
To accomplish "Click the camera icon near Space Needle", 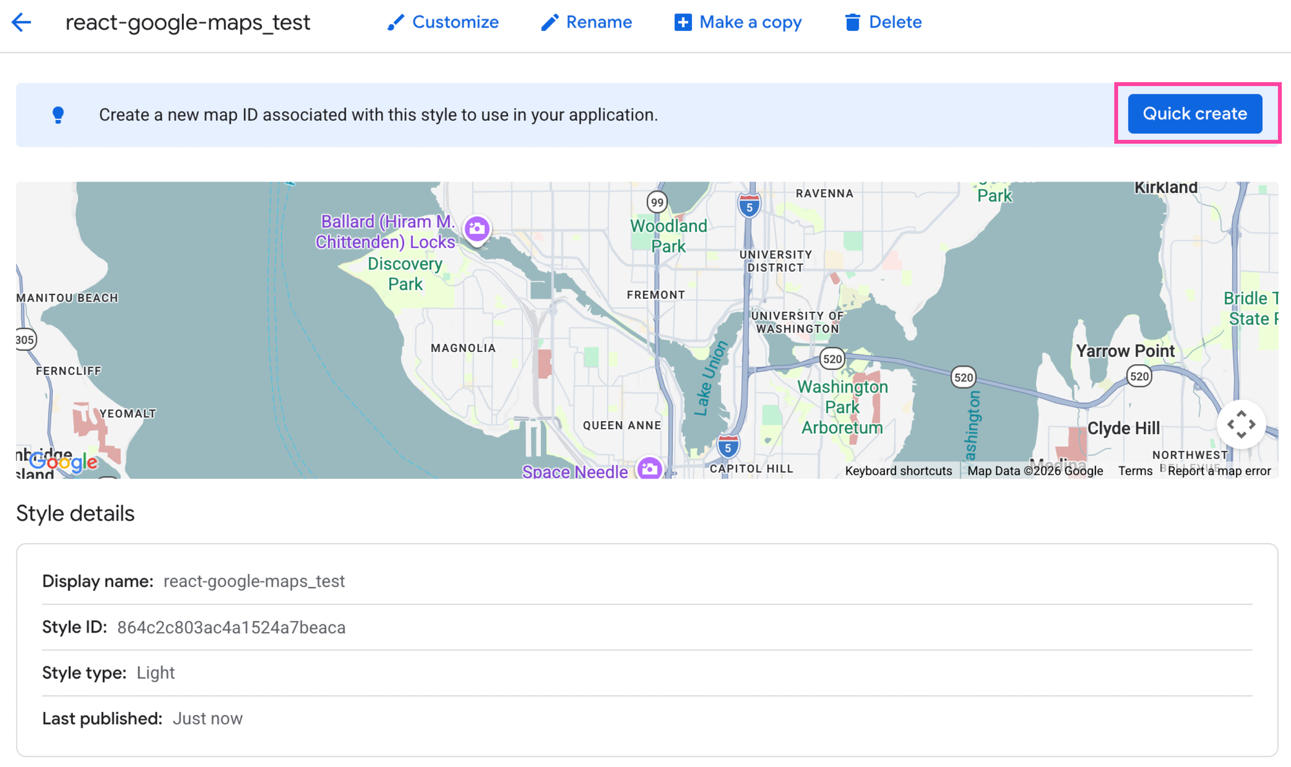I will pyautogui.click(x=649, y=470).
